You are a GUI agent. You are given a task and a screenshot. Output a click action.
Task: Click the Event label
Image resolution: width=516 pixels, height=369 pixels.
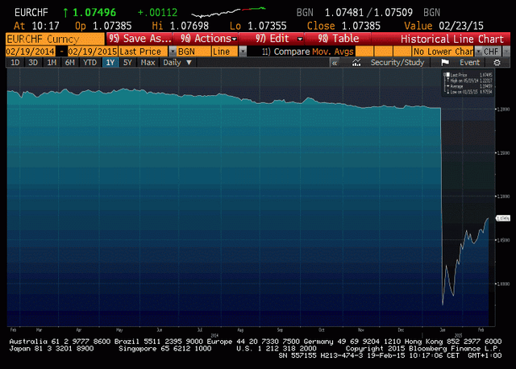tap(469, 63)
